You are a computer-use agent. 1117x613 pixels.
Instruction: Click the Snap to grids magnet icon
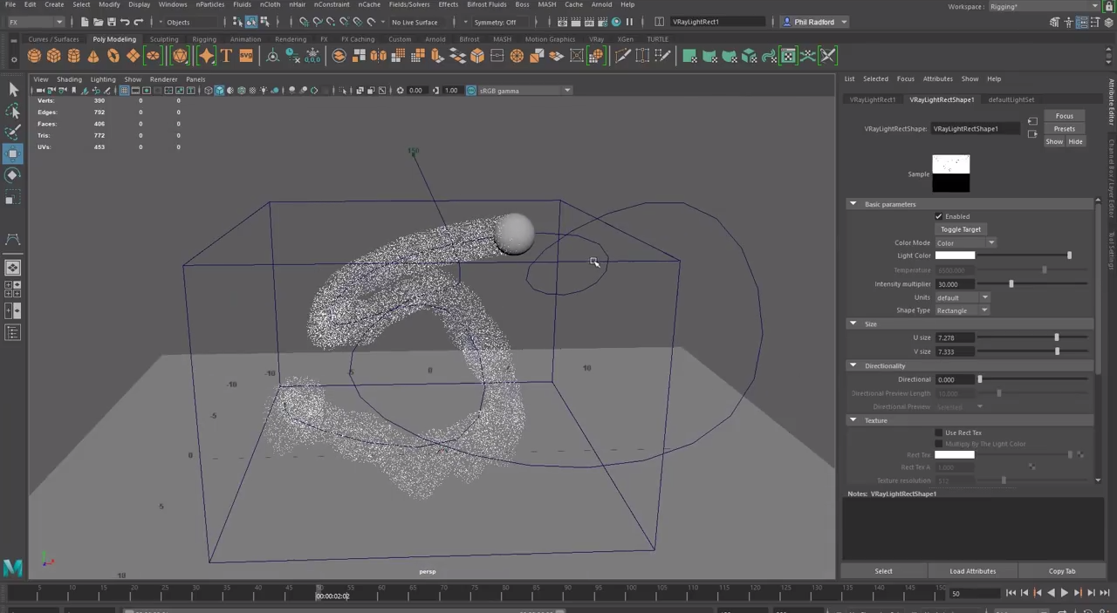pyautogui.click(x=304, y=22)
